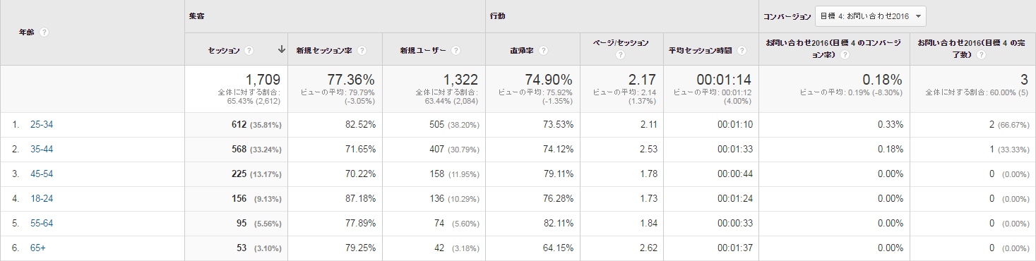
Task: Show help for 新規ユーザー column
Action: (x=456, y=50)
